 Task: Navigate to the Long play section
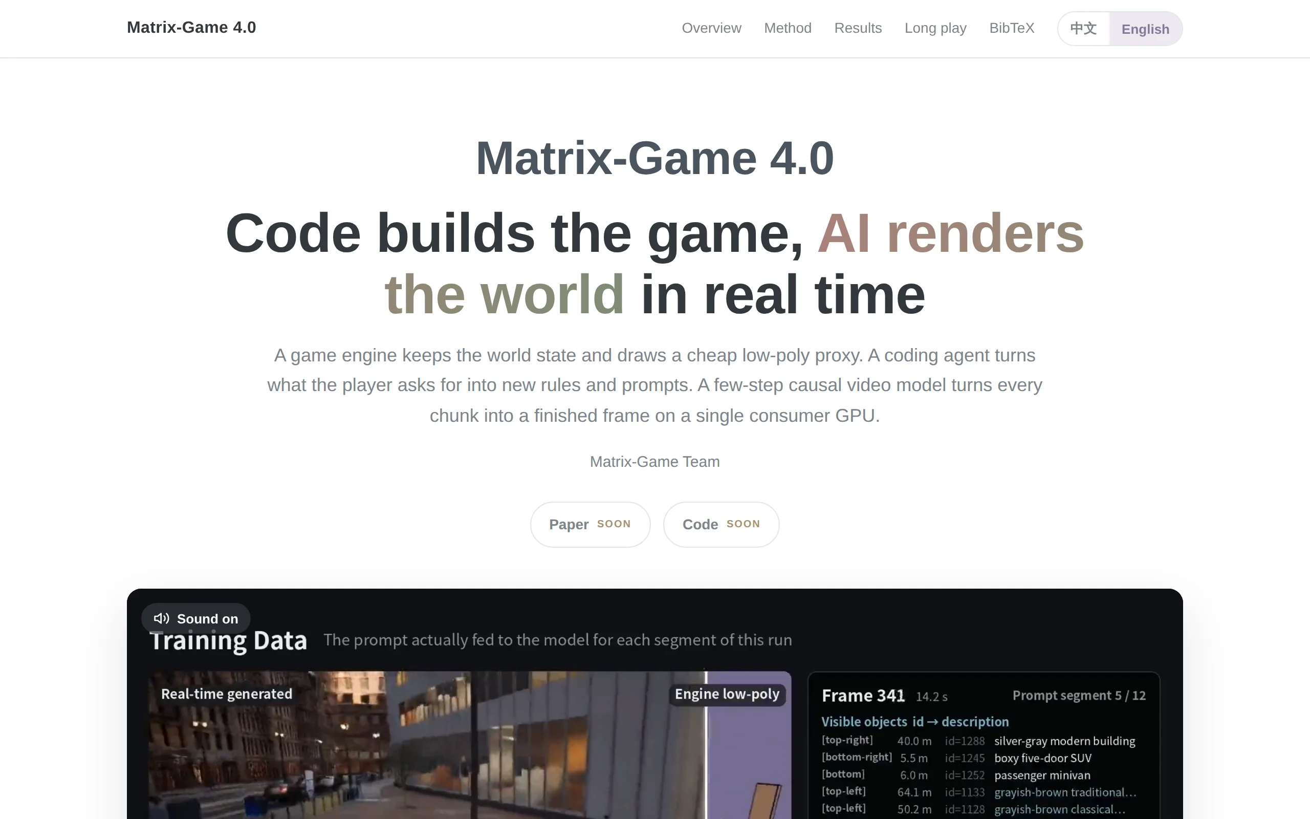[935, 28]
